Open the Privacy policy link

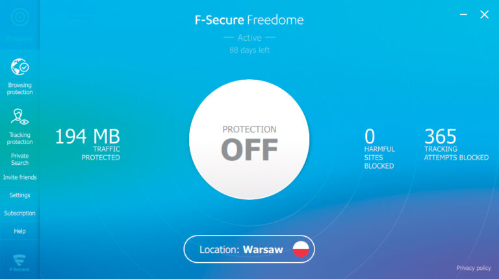pos(474,268)
